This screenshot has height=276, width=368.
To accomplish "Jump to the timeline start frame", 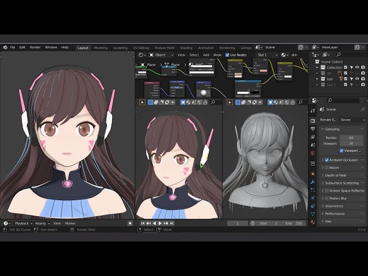I will pyautogui.click(x=143, y=224).
